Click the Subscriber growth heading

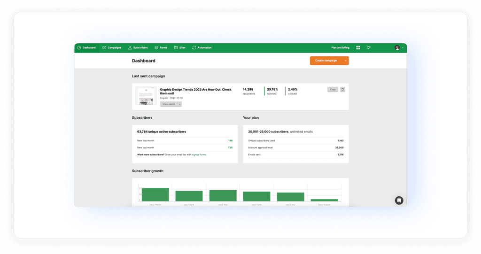pos(147,171)
